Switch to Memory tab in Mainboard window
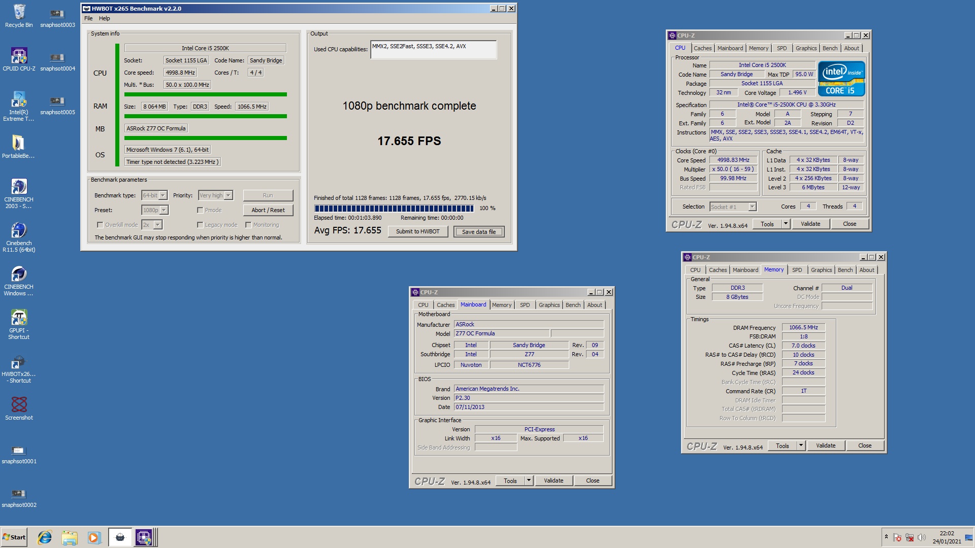Screen dimensions: 975x548 (502, 305)
